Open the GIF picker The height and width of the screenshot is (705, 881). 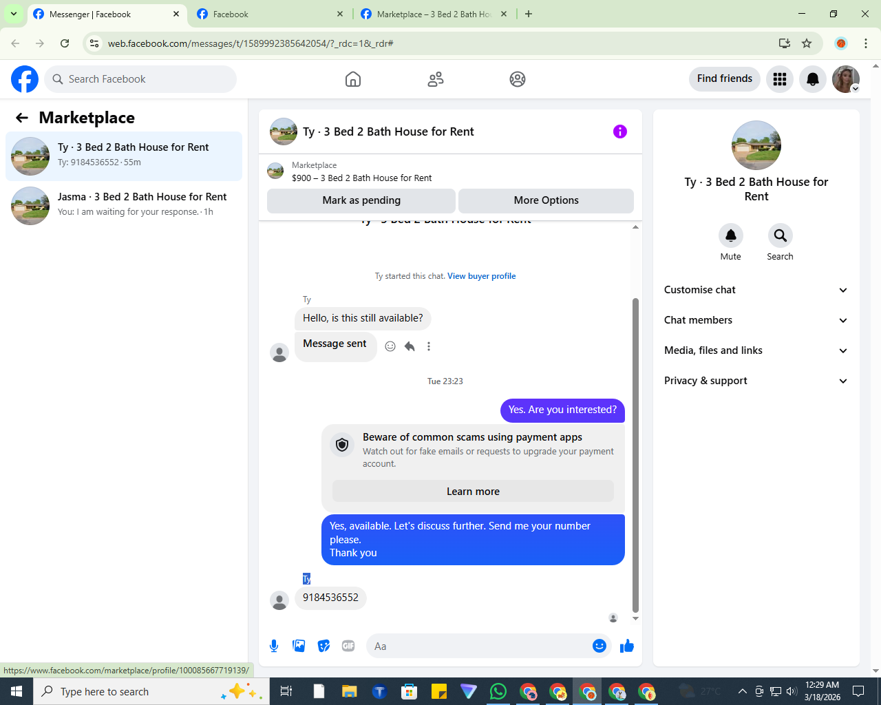tap(348, 646)
